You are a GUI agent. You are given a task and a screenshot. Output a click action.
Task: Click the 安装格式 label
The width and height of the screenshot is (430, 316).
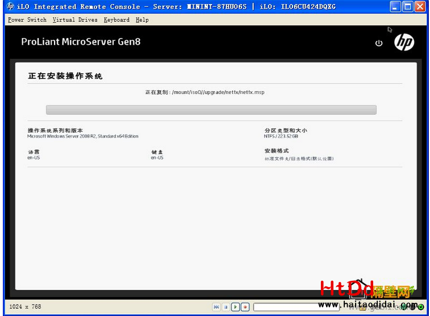click(x=277, y=150)
